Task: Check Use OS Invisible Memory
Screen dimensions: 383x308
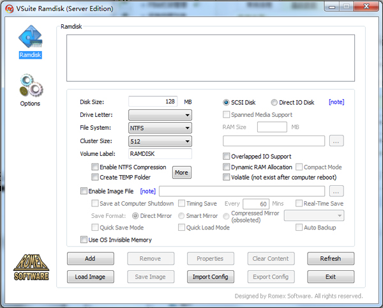Action: point(84,240)
